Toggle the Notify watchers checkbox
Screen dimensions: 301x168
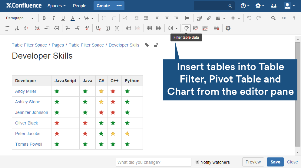pyautogui.click(x=197, y=162)
